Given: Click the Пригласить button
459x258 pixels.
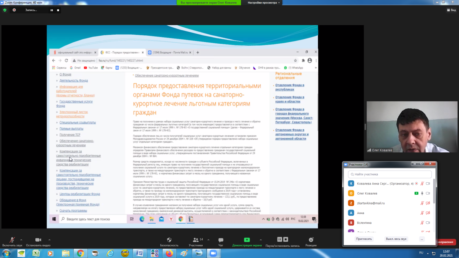Looking at the screenshot, I should (364, 239).
